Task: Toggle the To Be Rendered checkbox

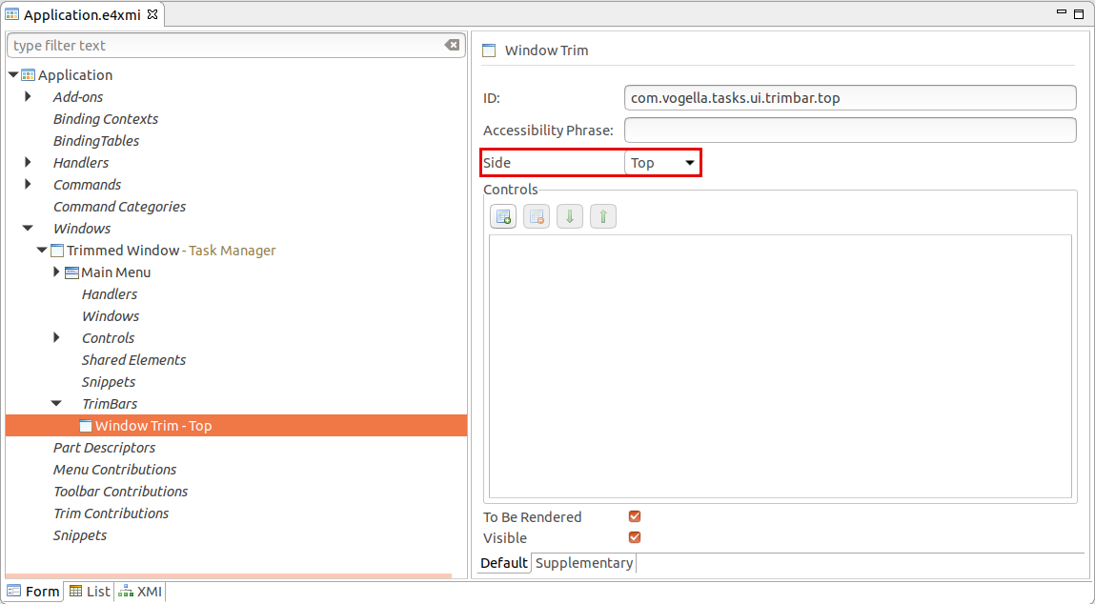Action: click(x=635, y=516)
